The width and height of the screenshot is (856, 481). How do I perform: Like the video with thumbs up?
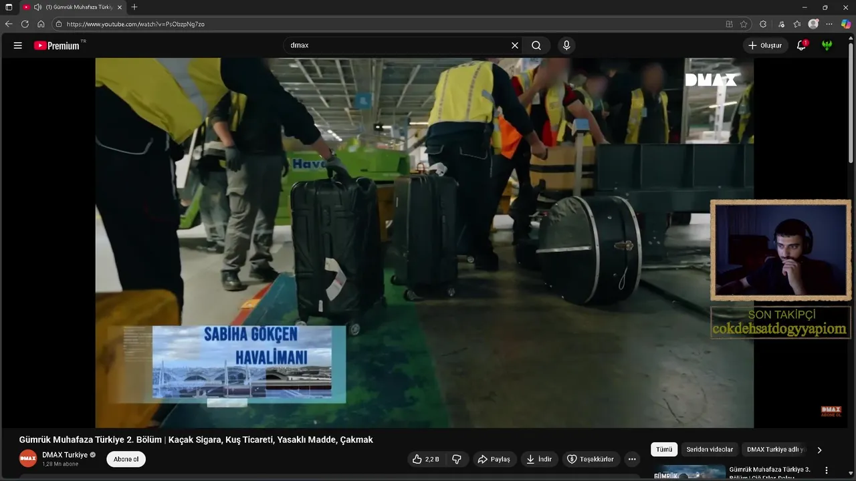(x=426, y=459)
